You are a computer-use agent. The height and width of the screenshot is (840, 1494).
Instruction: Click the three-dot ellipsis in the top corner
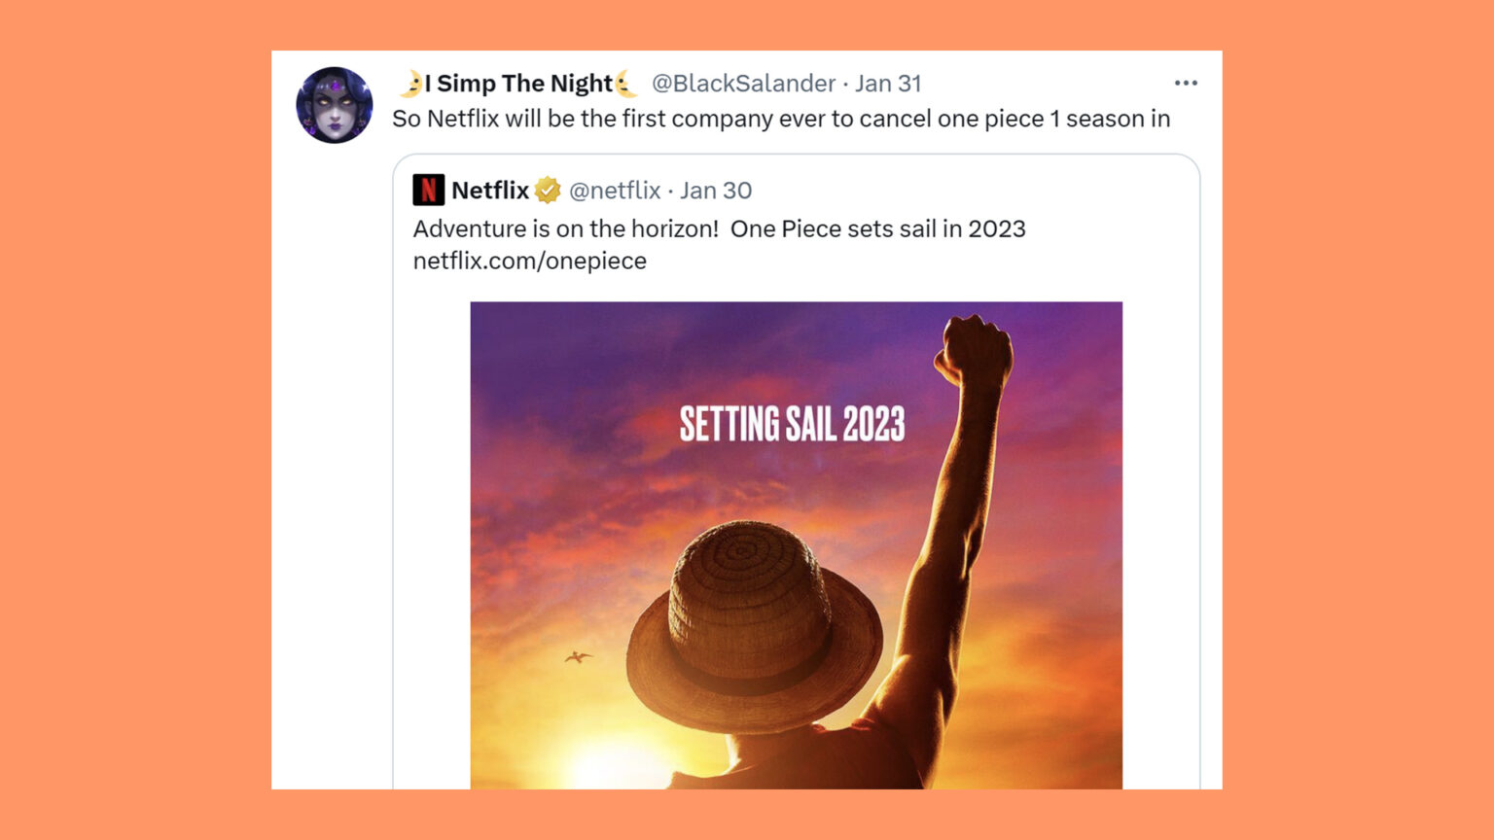coord(1185,83)
